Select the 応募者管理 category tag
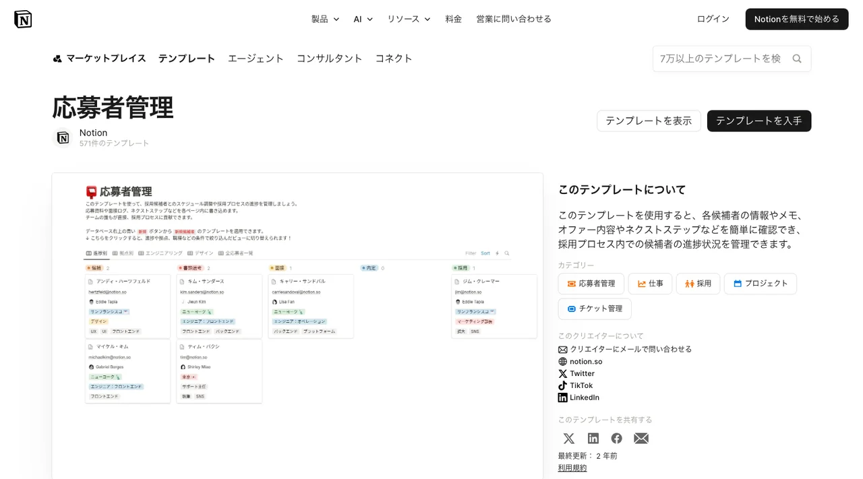This screenshot has height=479, width=863. [591, 284]
